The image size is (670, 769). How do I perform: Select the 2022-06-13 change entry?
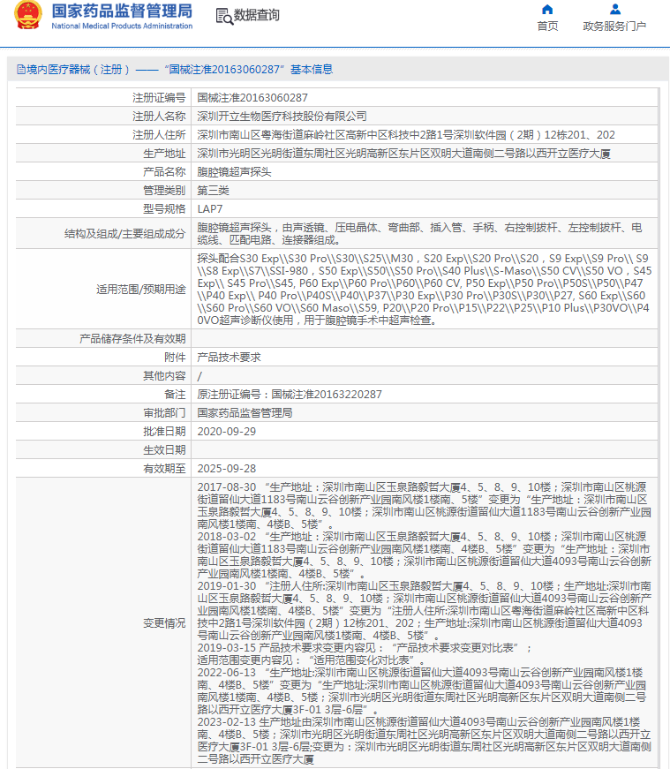coord(422,691)
